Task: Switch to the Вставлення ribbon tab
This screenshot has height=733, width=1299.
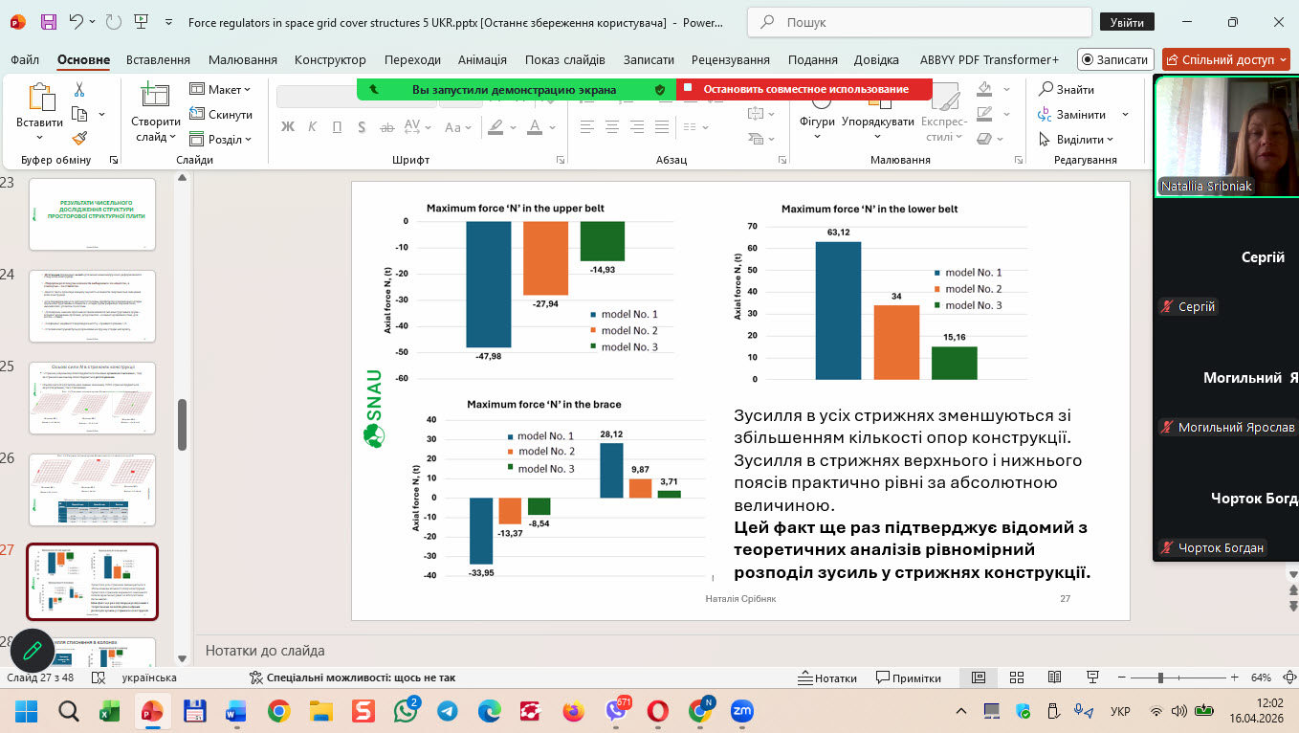Action: pyautogui.click(x=158, y=59)
